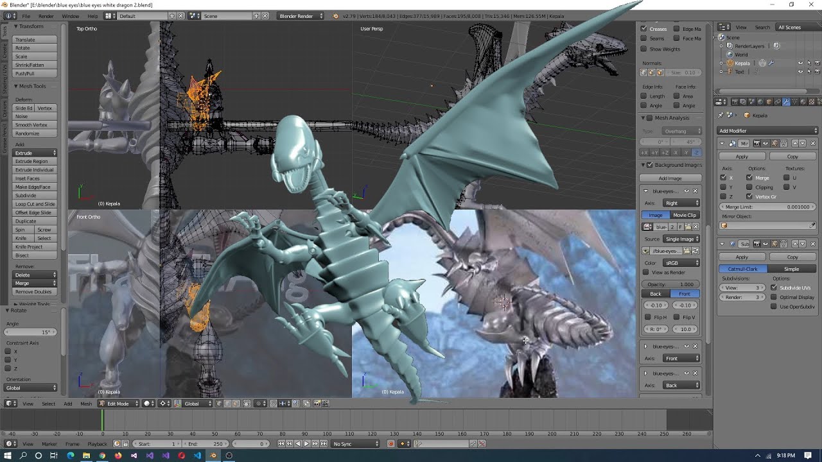Click the Kepala wrench icon in outliner
The width and height of the screenshot is (822, 462).
click(771, 63)
